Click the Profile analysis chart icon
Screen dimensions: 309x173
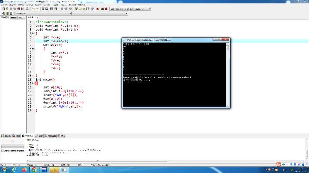(102, 9)
